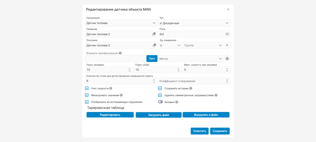Screen dimensions: 316x142
Task: Click help icon beside Сохранять историю
Action: (191, 89)
